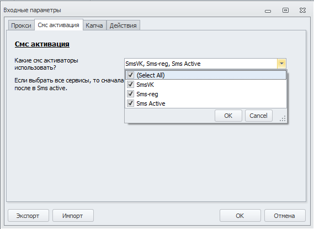This screenshot has height=229, width=314.
Task: Click the Смс активация heading text
Action: pos(42,44)
